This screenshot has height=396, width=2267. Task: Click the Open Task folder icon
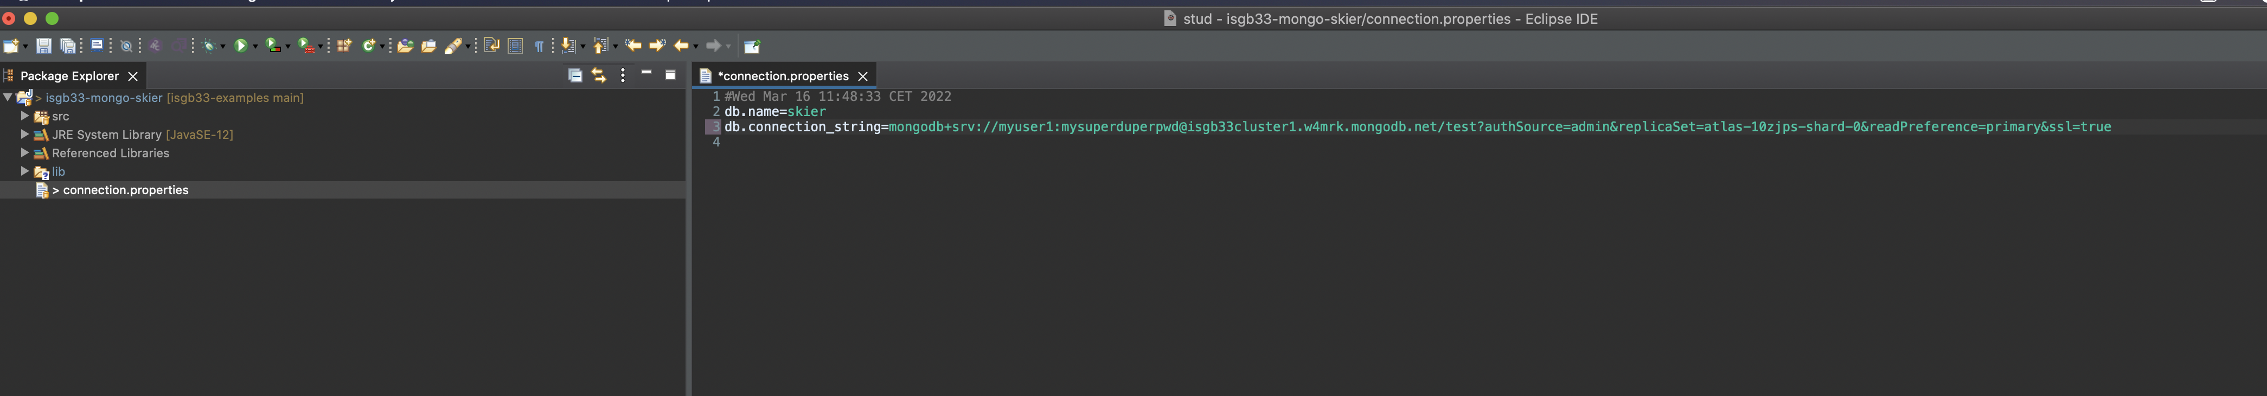tap(428, 46)
